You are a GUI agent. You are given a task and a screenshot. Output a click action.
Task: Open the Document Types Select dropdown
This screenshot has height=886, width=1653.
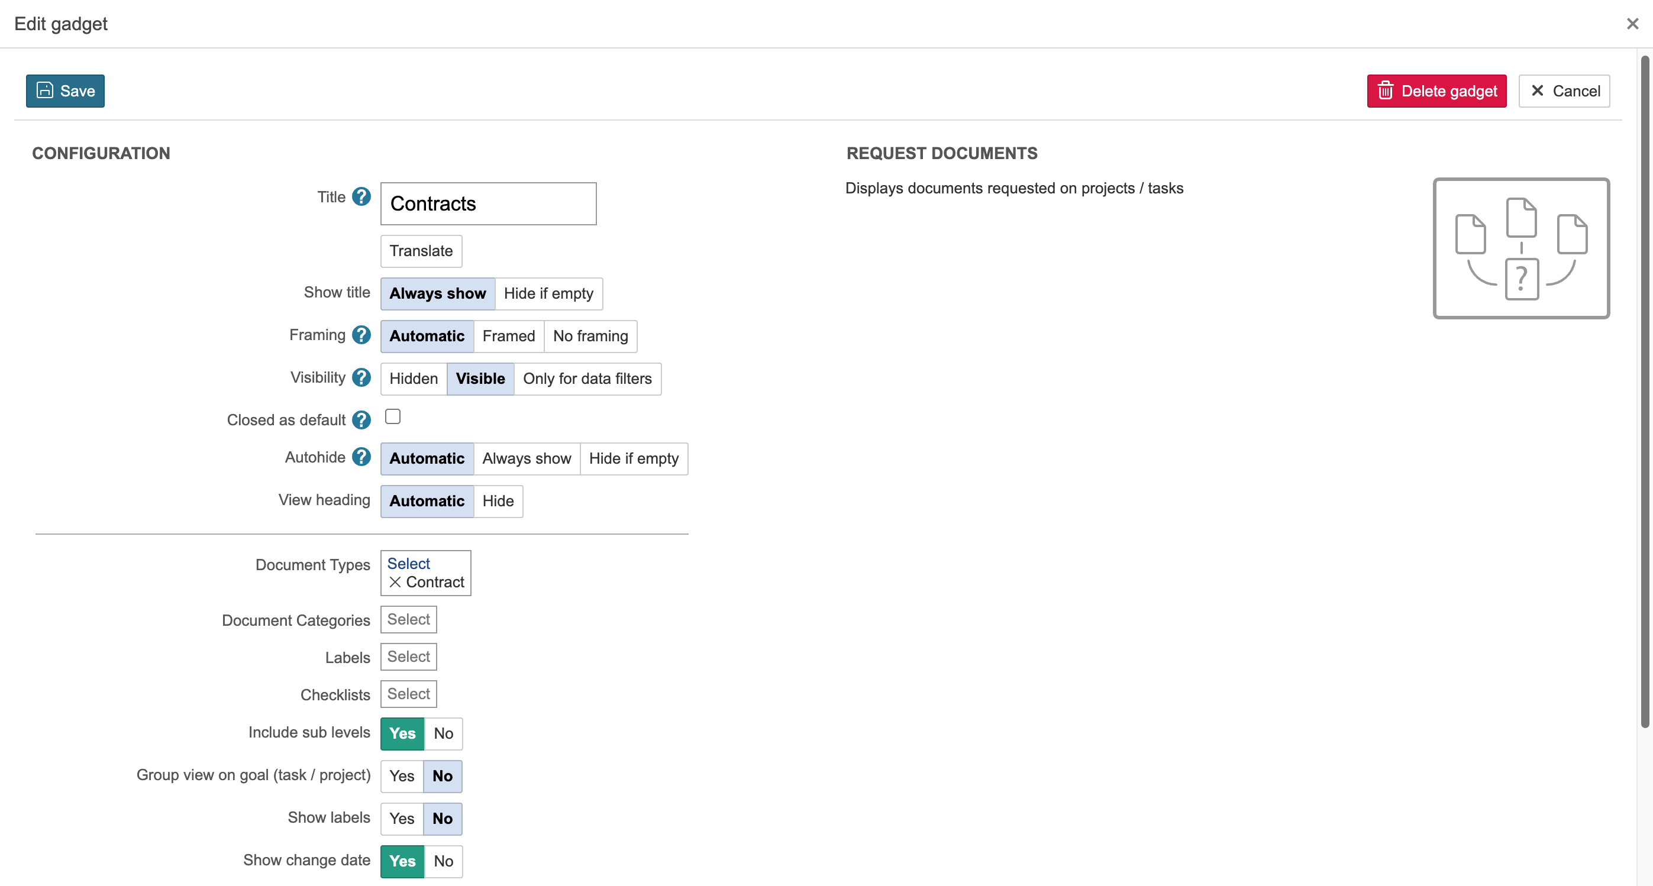click(409, 563)
